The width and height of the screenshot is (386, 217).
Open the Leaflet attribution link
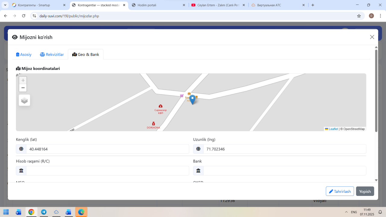pyautogui.click(x=333, y=129)
